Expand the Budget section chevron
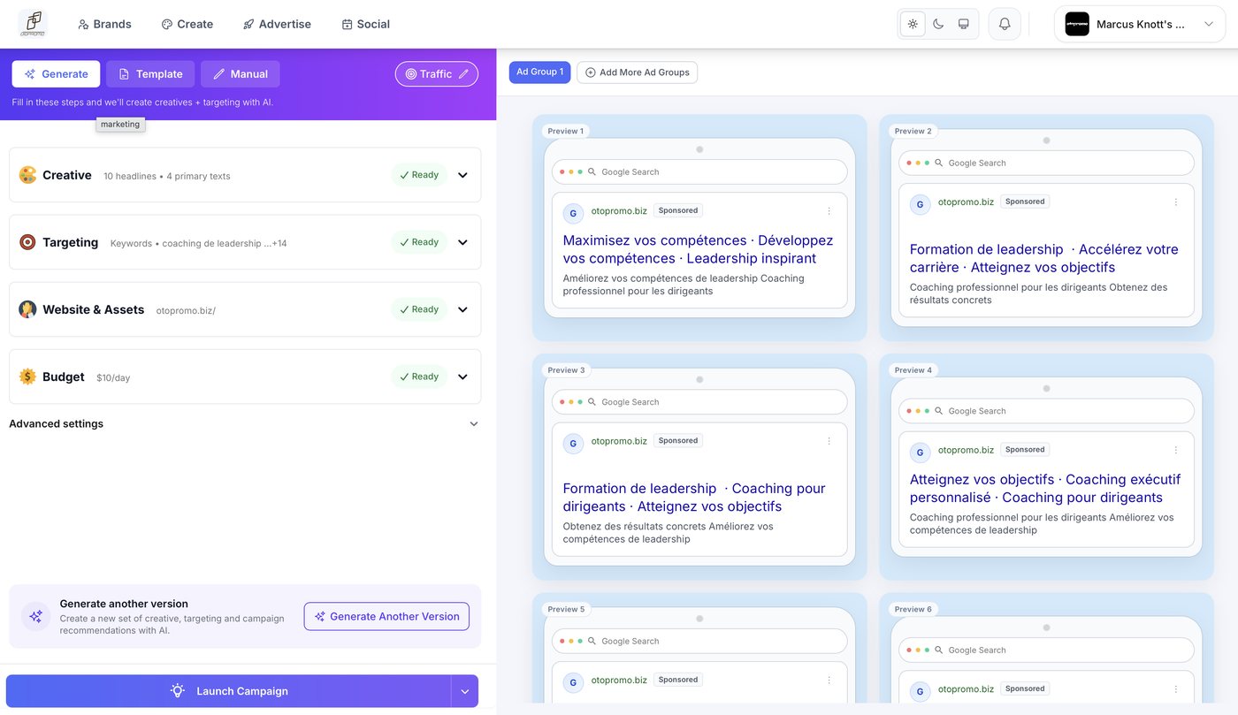Screen dimensions: 1238x715 pos(462,377)
